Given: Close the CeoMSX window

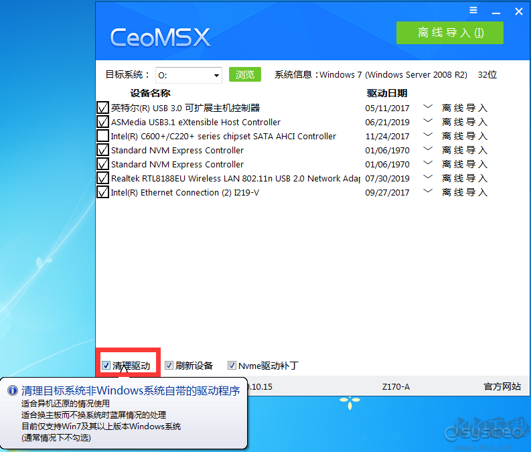Looking at the screenshot, I should click(x=518, y=11).
